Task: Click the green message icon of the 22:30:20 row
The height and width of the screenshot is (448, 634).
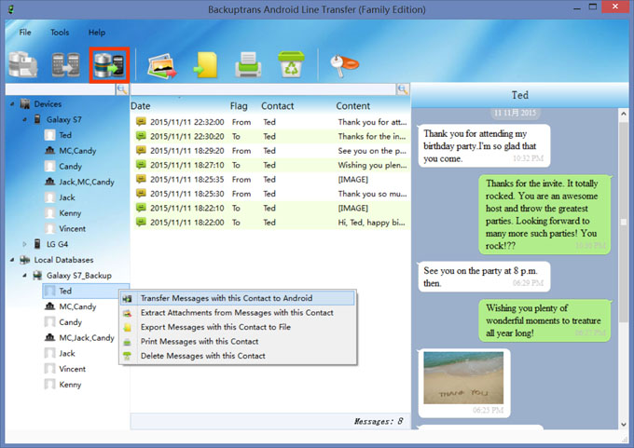Action: (x=141, y=136)
